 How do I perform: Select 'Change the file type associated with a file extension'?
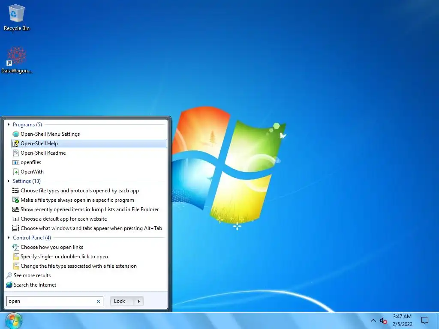(89, 266)
